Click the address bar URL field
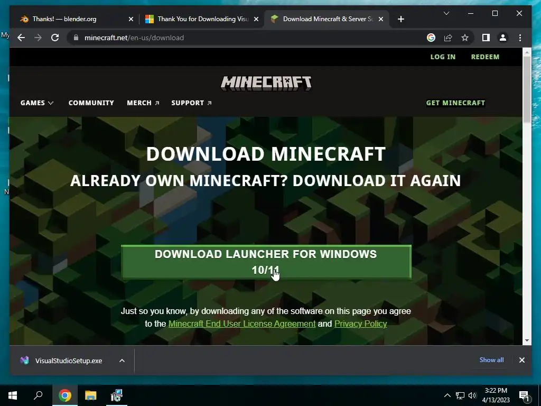541x406 pixels. tap(248, 38)
